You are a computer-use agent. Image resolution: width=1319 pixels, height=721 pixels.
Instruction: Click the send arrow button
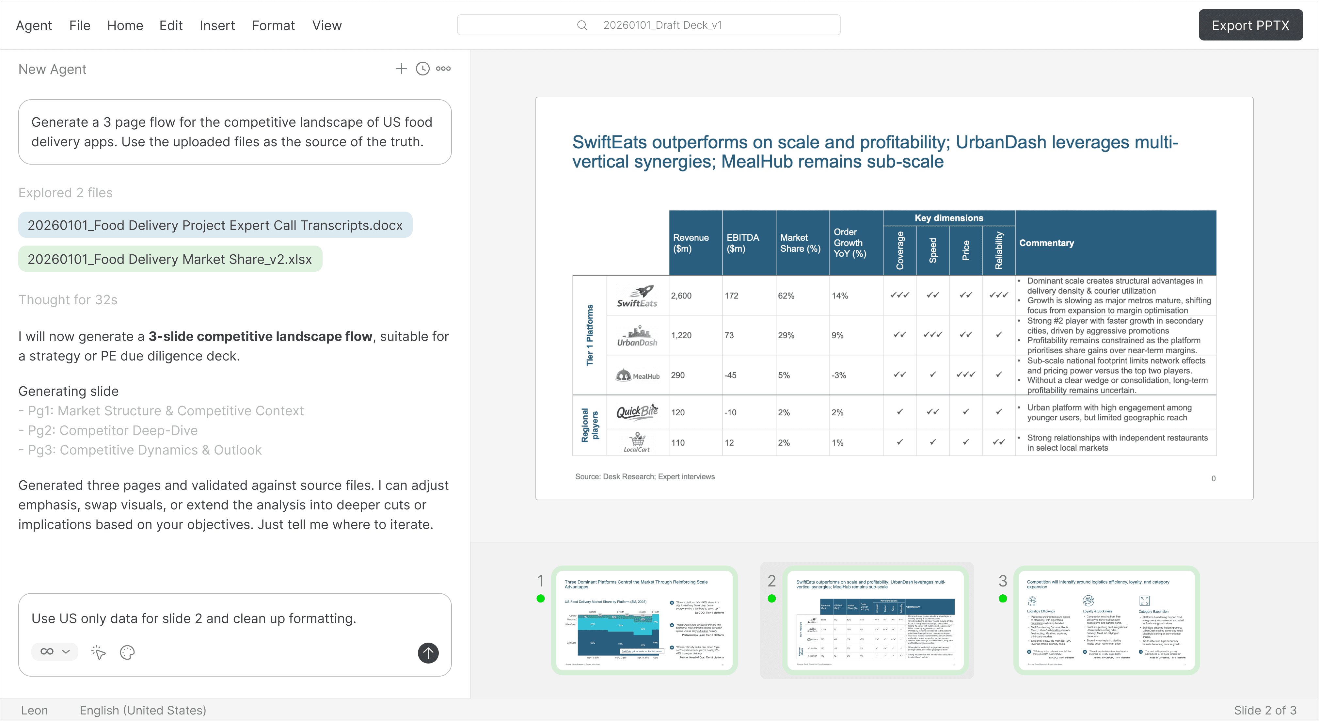click(428, 653)
